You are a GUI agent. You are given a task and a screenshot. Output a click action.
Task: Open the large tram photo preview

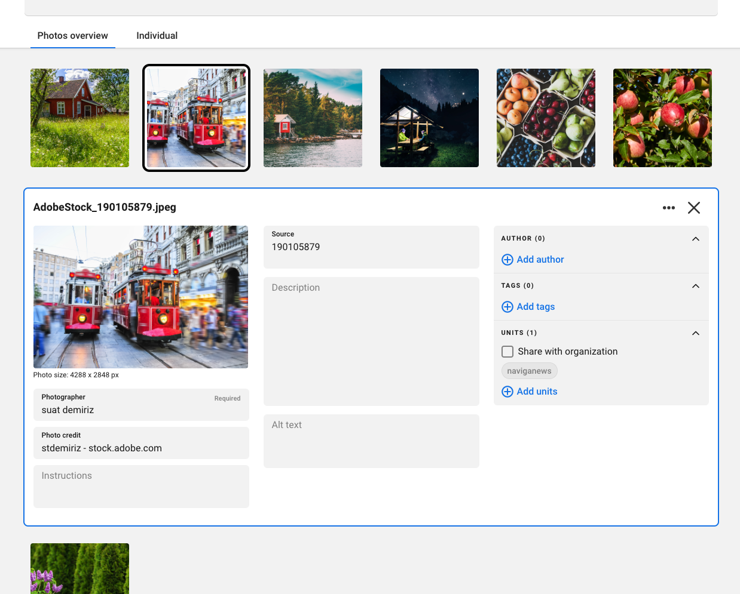pos(141,297)
